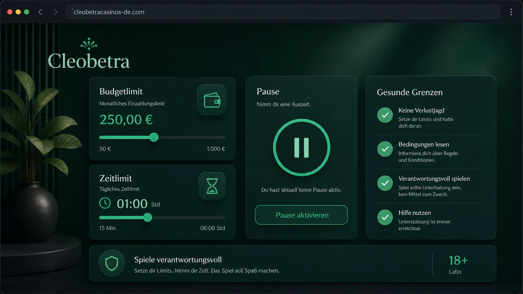This screenshot has width=523, height=294.
Task: Click the '06:00 Std' maximum label
Action: click(x=213, y=228)
